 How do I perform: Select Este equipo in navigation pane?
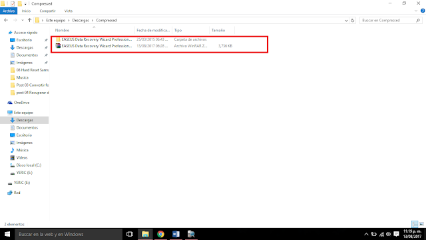click(x=23, y=113)
